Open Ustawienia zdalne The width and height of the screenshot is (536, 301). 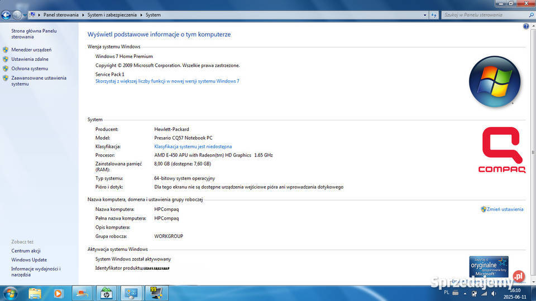(30, 60)
